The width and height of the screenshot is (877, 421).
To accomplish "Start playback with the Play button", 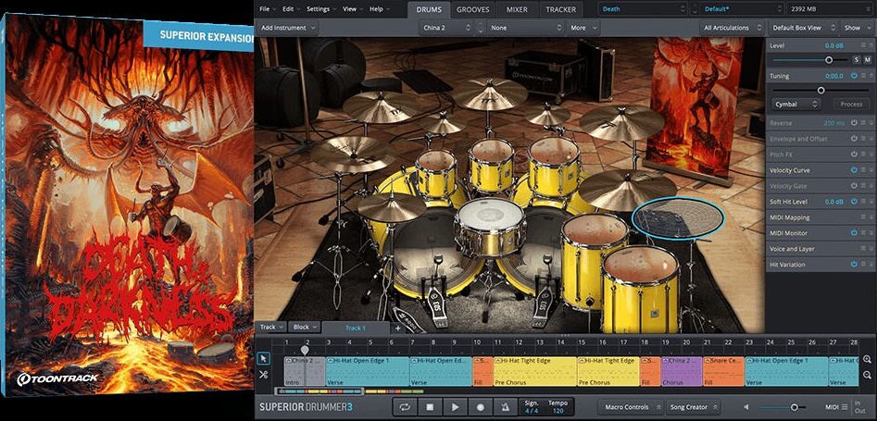I will 455,407.
